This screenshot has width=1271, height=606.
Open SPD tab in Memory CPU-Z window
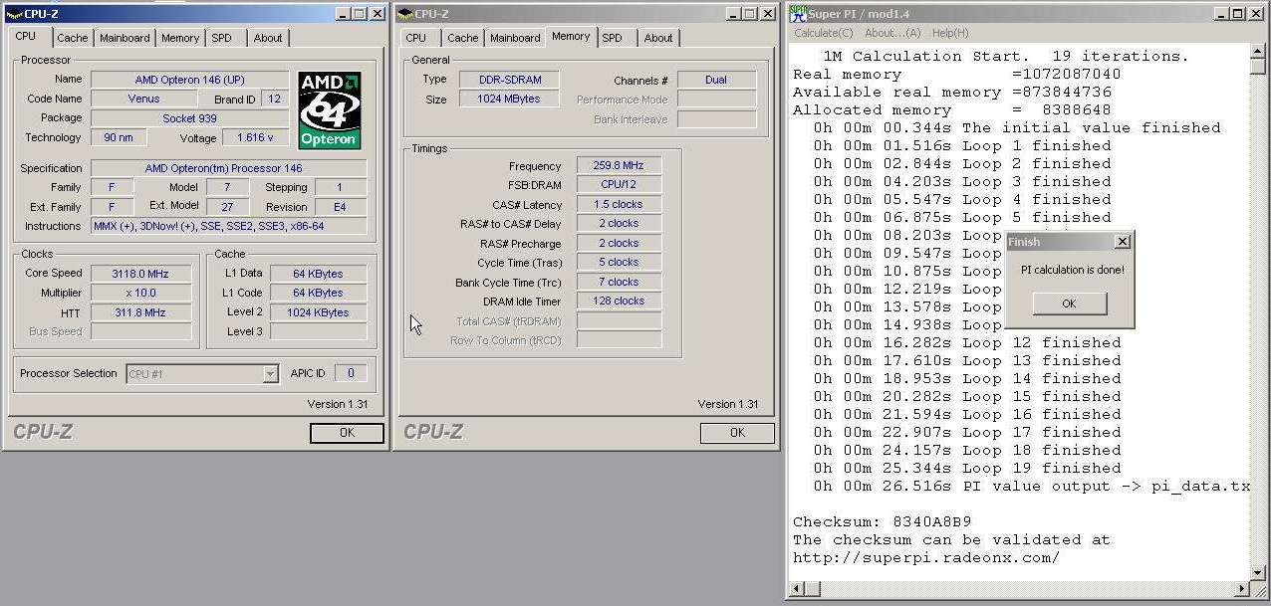point(613,38)
